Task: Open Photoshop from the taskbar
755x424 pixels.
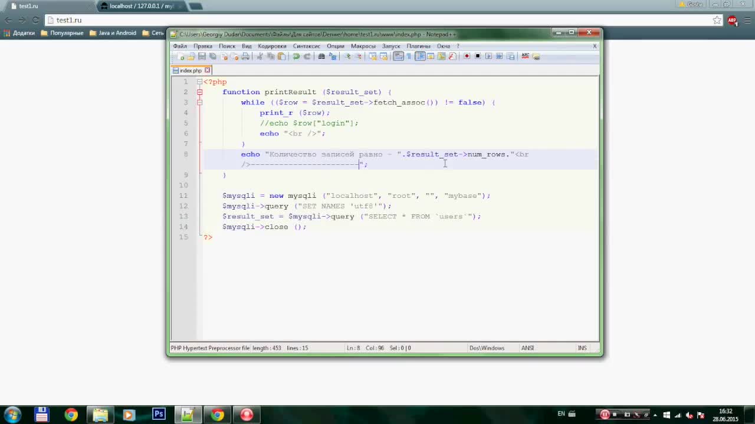Action: click(x=159, y=415)
